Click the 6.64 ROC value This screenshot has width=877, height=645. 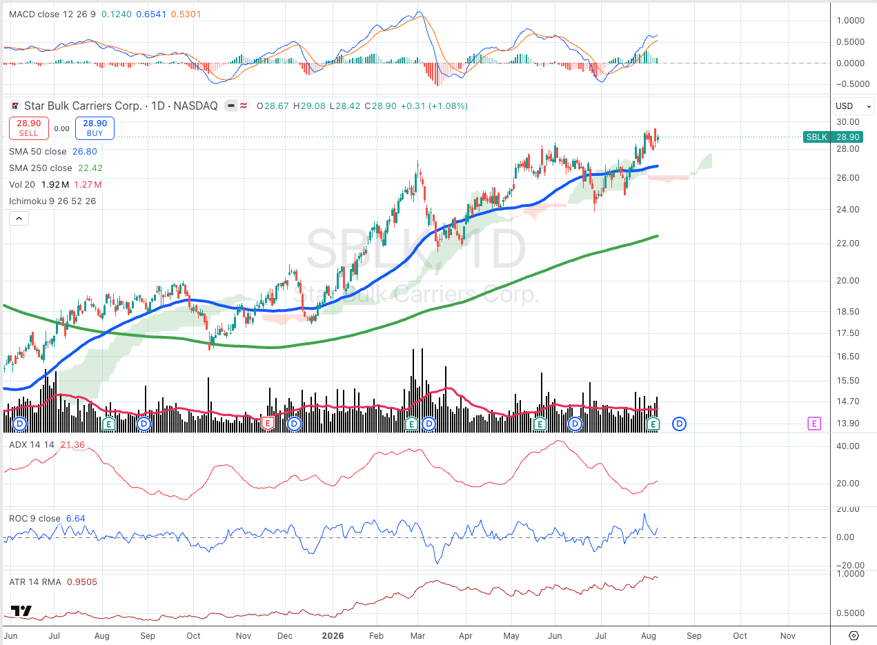[75, 518]
